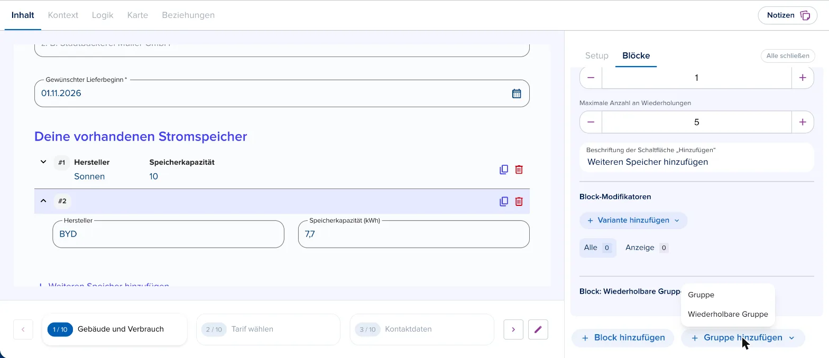
Task: Open the Variante hinzufügen dropdown
Action: 633,220
